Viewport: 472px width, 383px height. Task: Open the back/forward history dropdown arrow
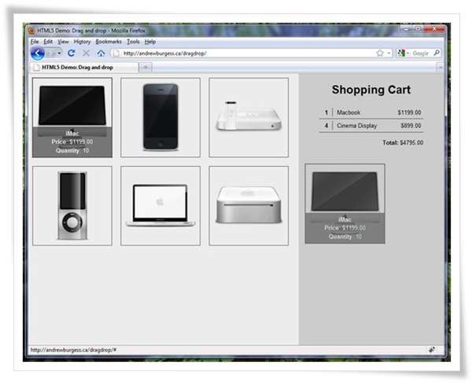point(59,53)
